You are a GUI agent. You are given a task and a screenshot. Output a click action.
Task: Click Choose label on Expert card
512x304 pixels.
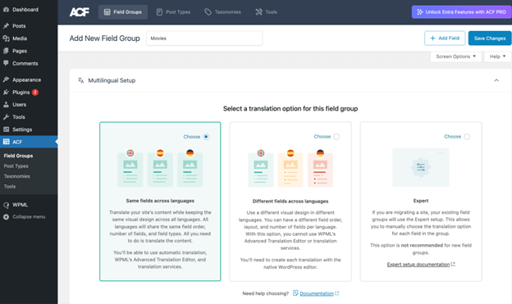pos(453,136)
